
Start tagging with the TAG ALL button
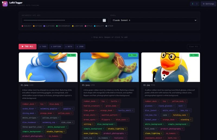28,47
